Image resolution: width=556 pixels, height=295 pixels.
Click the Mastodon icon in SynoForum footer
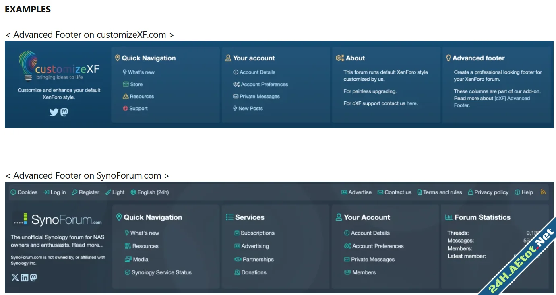(x=34, y=277)
